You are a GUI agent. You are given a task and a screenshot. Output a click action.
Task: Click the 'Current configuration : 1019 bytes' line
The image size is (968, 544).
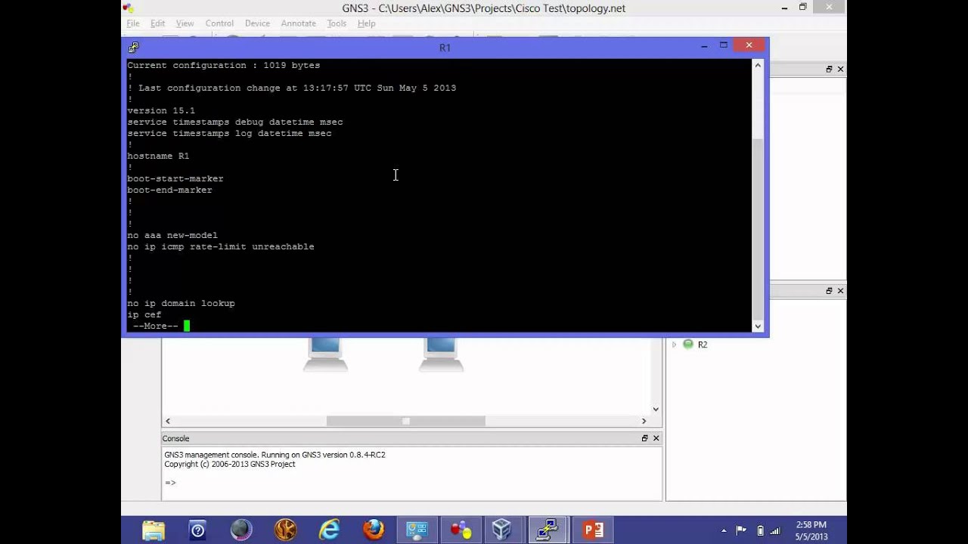223,65
